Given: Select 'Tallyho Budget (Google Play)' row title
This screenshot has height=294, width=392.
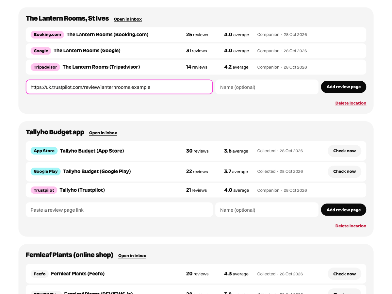Looking at the screenshot, I should pos(97,171).
